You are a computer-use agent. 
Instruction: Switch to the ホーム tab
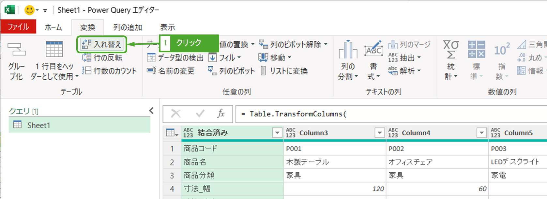point(53,27)
